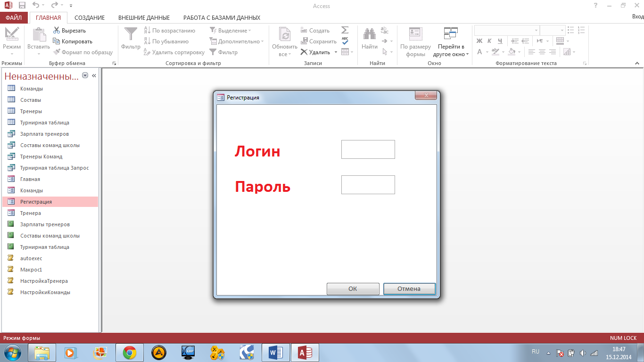Screen dimensions: 644x362
Task: Sort ascending with По возрастанию
Action: [169, 30]
